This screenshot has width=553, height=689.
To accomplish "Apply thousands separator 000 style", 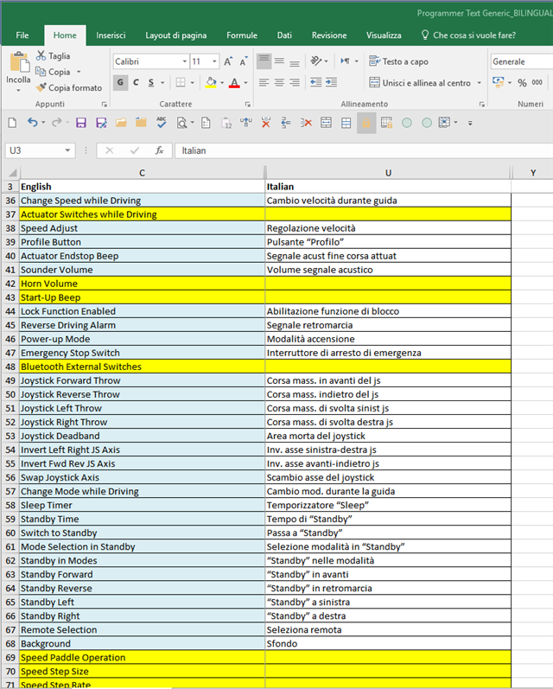I will 537,83.
